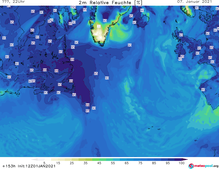Click the colorbar tick label '65'

(127, 163)
